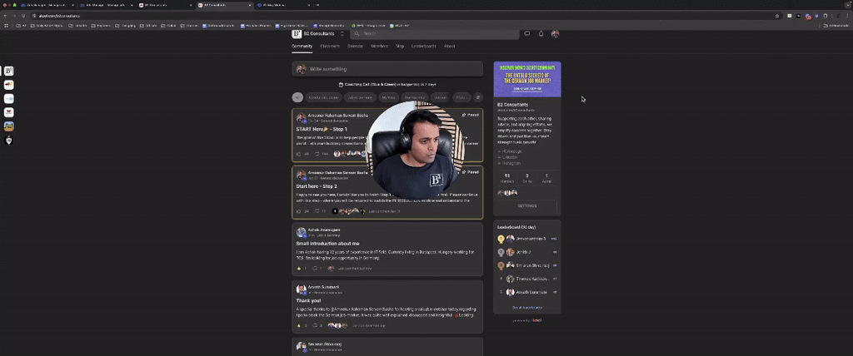
Task: Open the See all leaderboards link
Action: (x=527, y=308)
